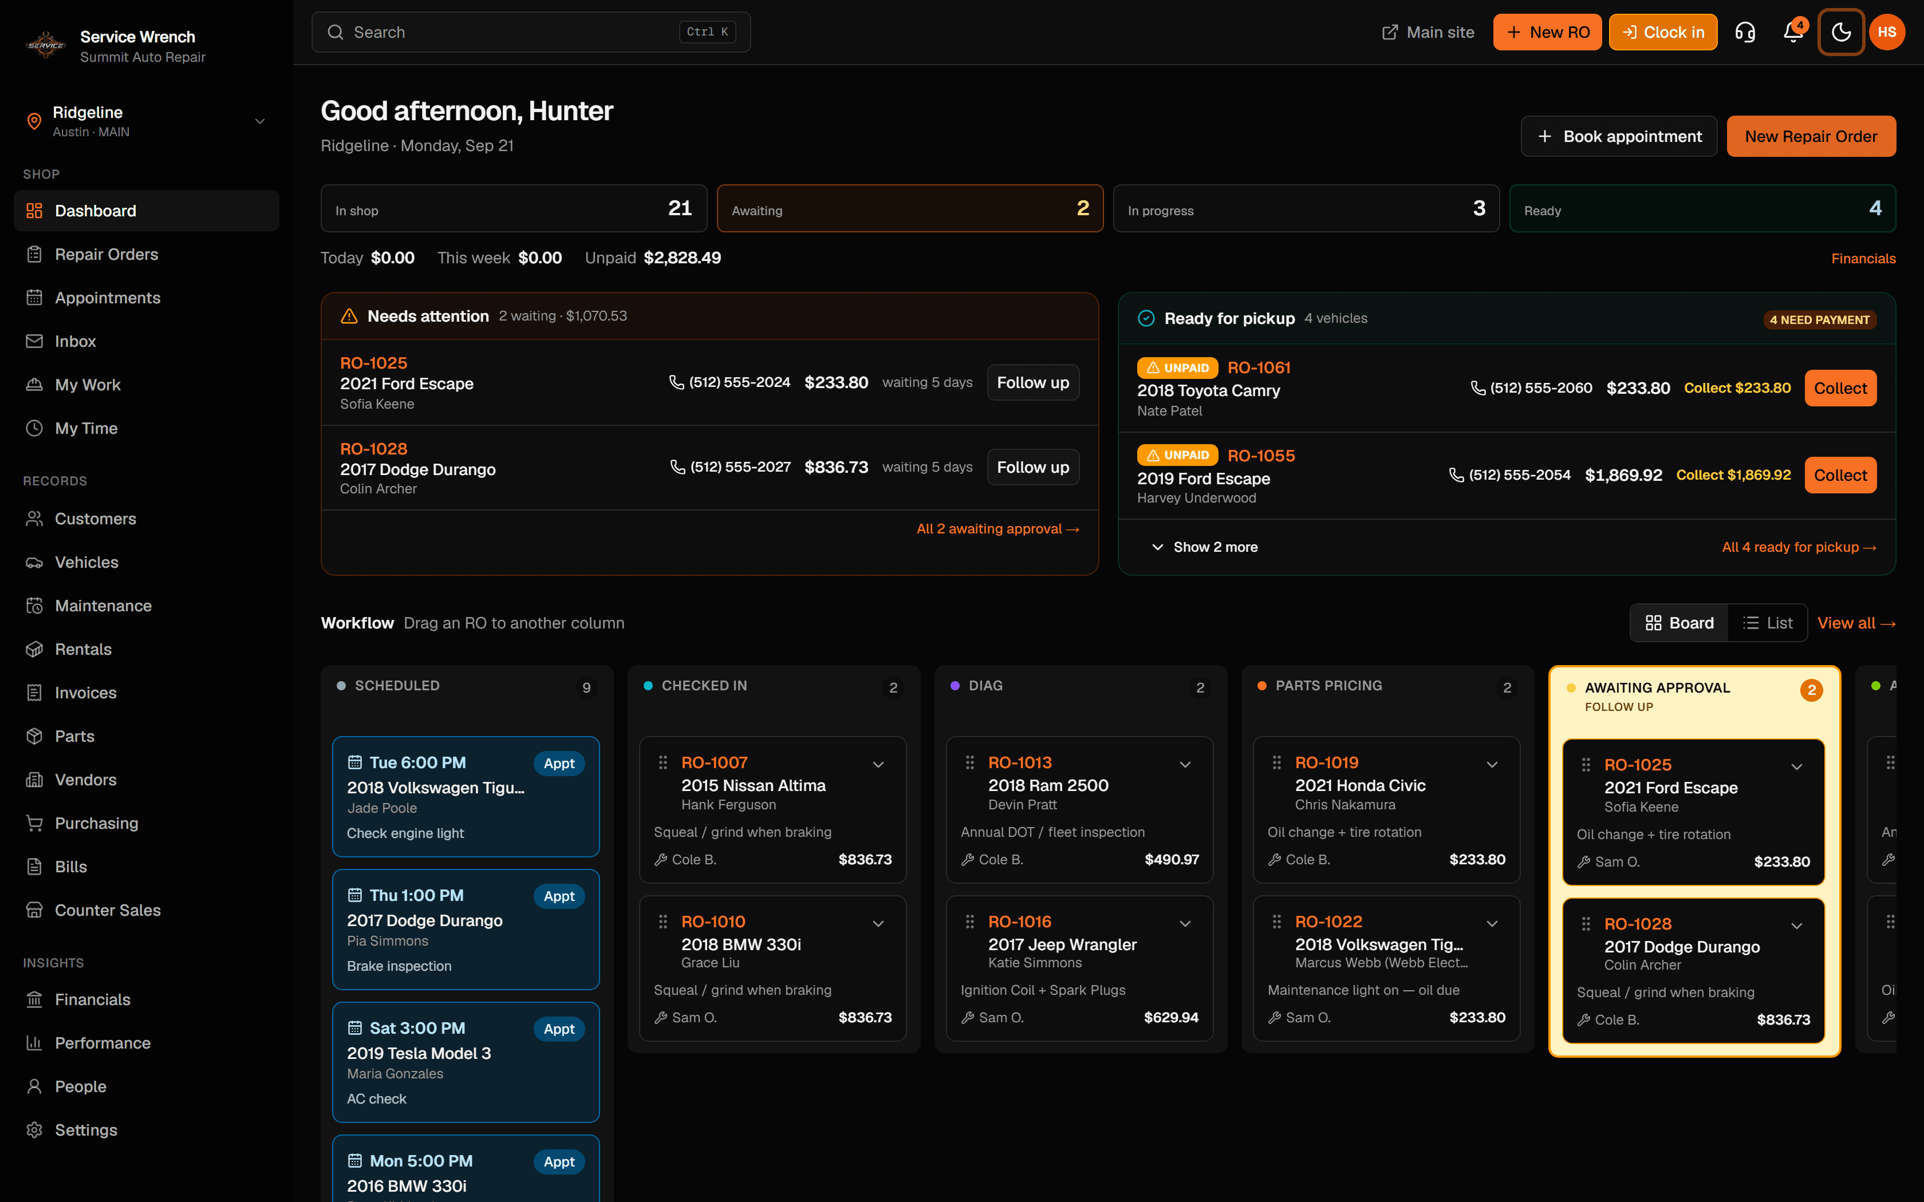Click New Repair Order button
The height and width of the screenshot is (1202, 1924).
click(x=1810, y=136)
